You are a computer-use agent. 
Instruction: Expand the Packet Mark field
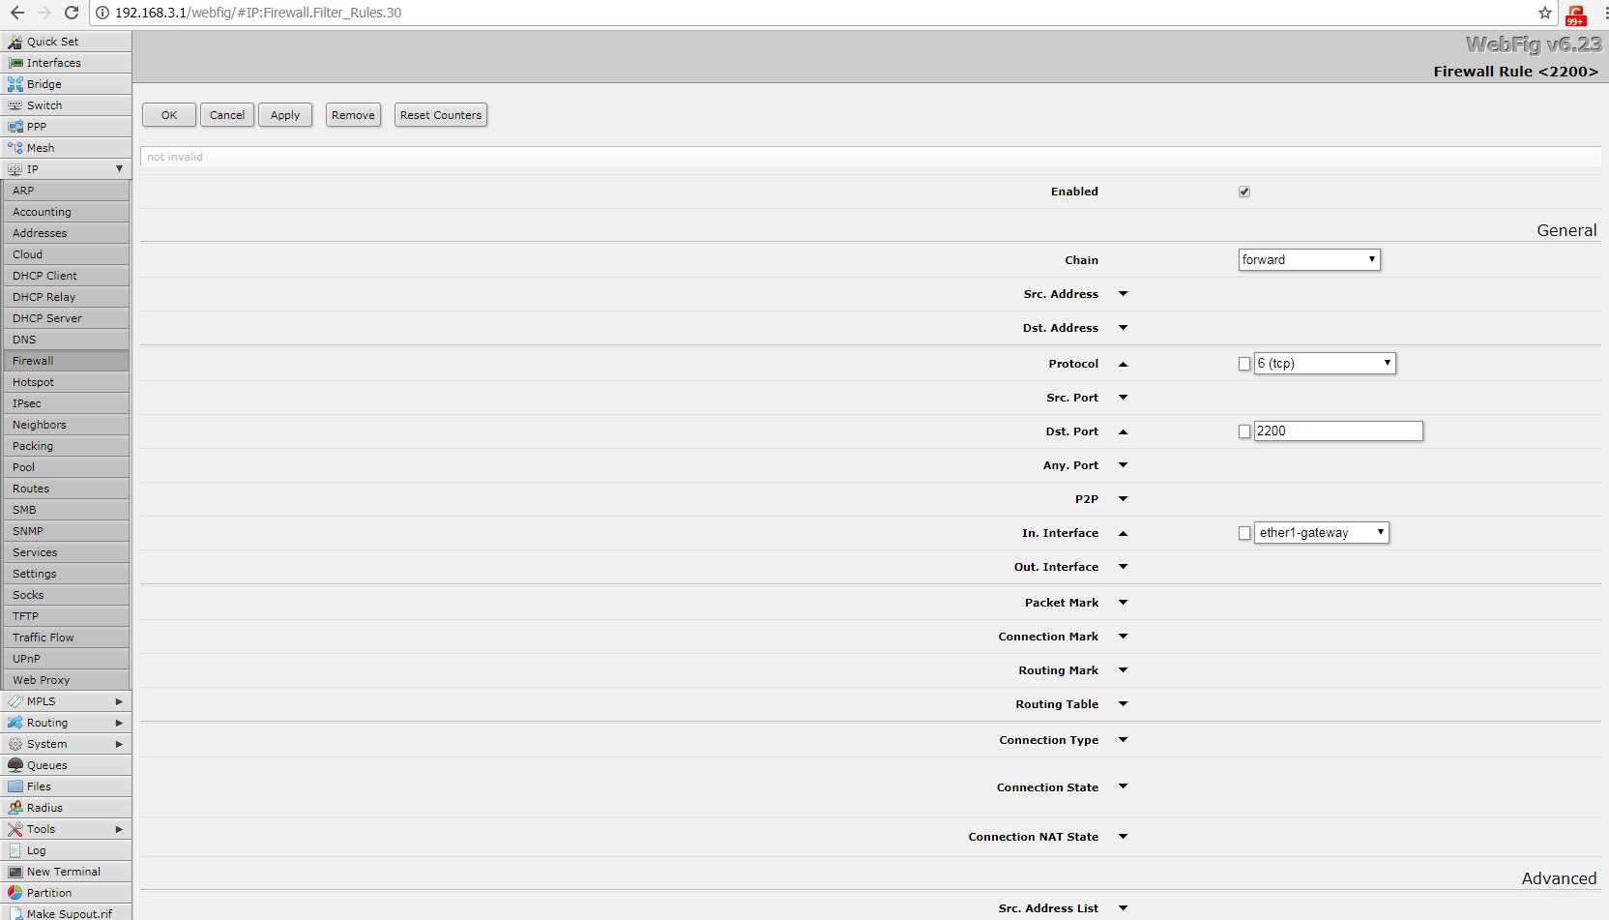click(x=1123, y=603)
